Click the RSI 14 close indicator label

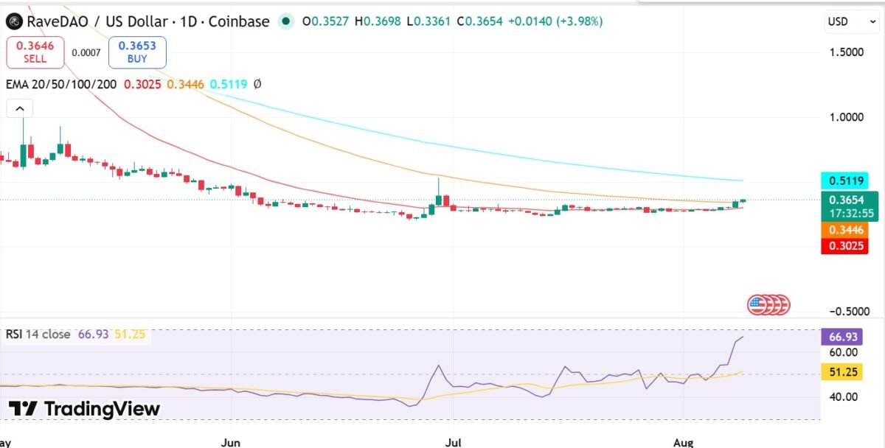(38, 335)
